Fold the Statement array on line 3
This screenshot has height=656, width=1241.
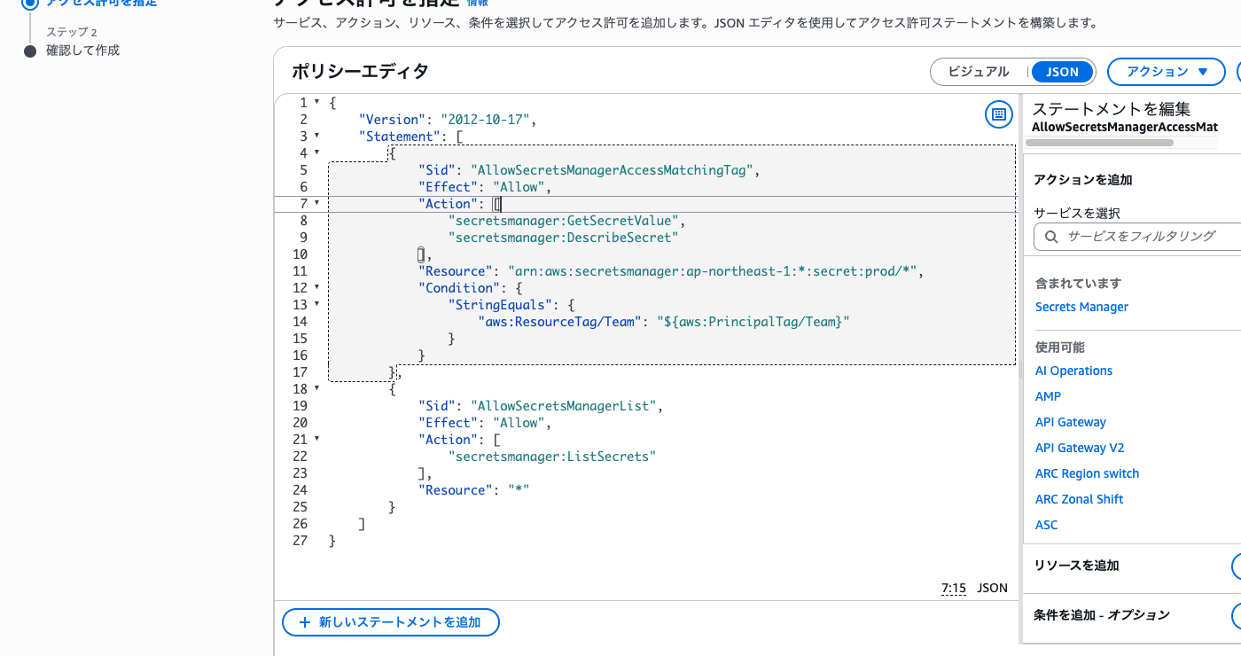[316, 137]
